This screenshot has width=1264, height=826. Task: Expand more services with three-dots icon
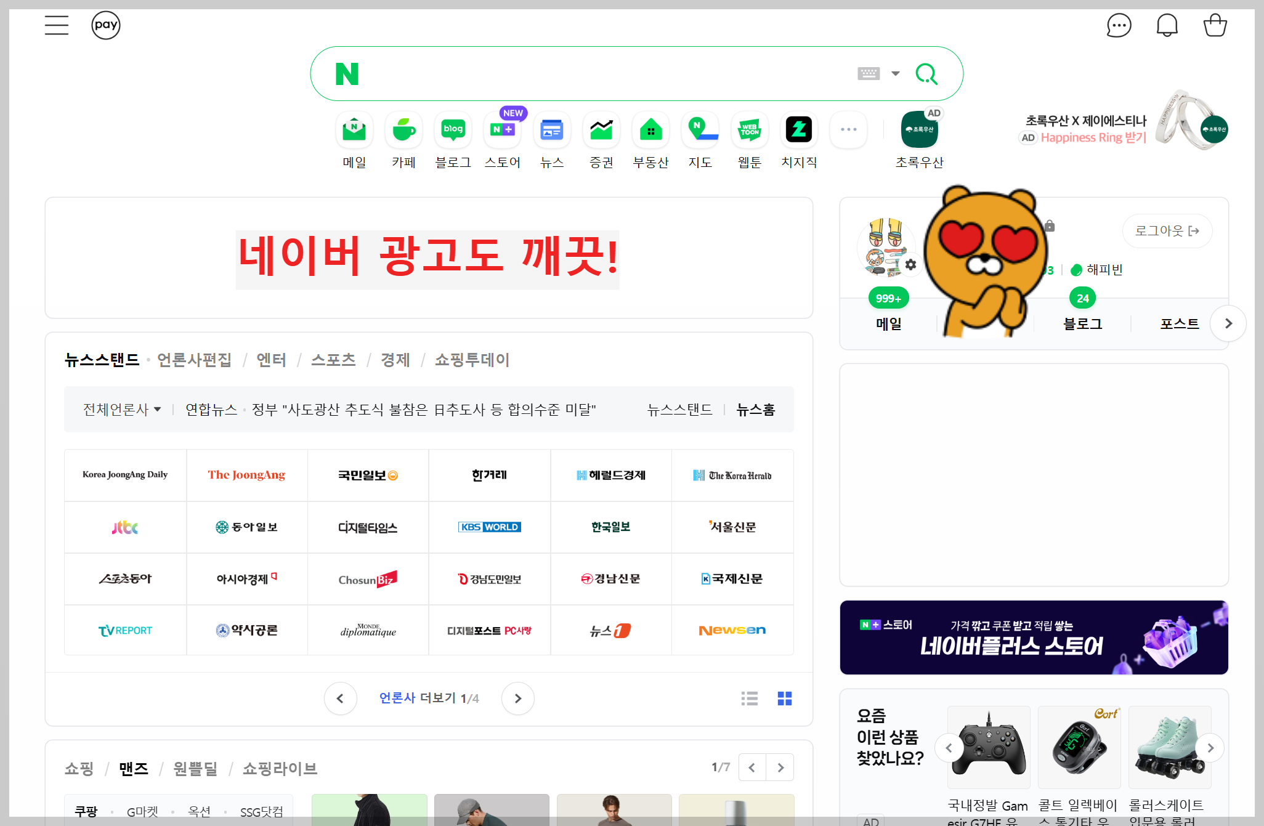[x=848, y=129]
